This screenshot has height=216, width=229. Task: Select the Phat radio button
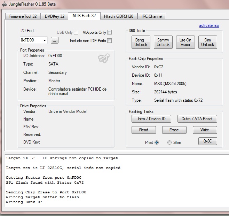click(156, 142)
